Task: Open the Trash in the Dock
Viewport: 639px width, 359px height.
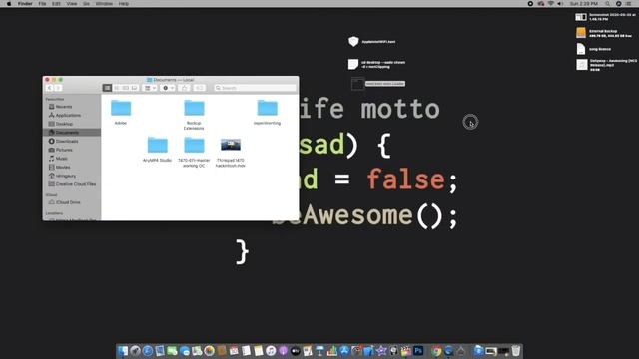Action: (x=516, y=351)
